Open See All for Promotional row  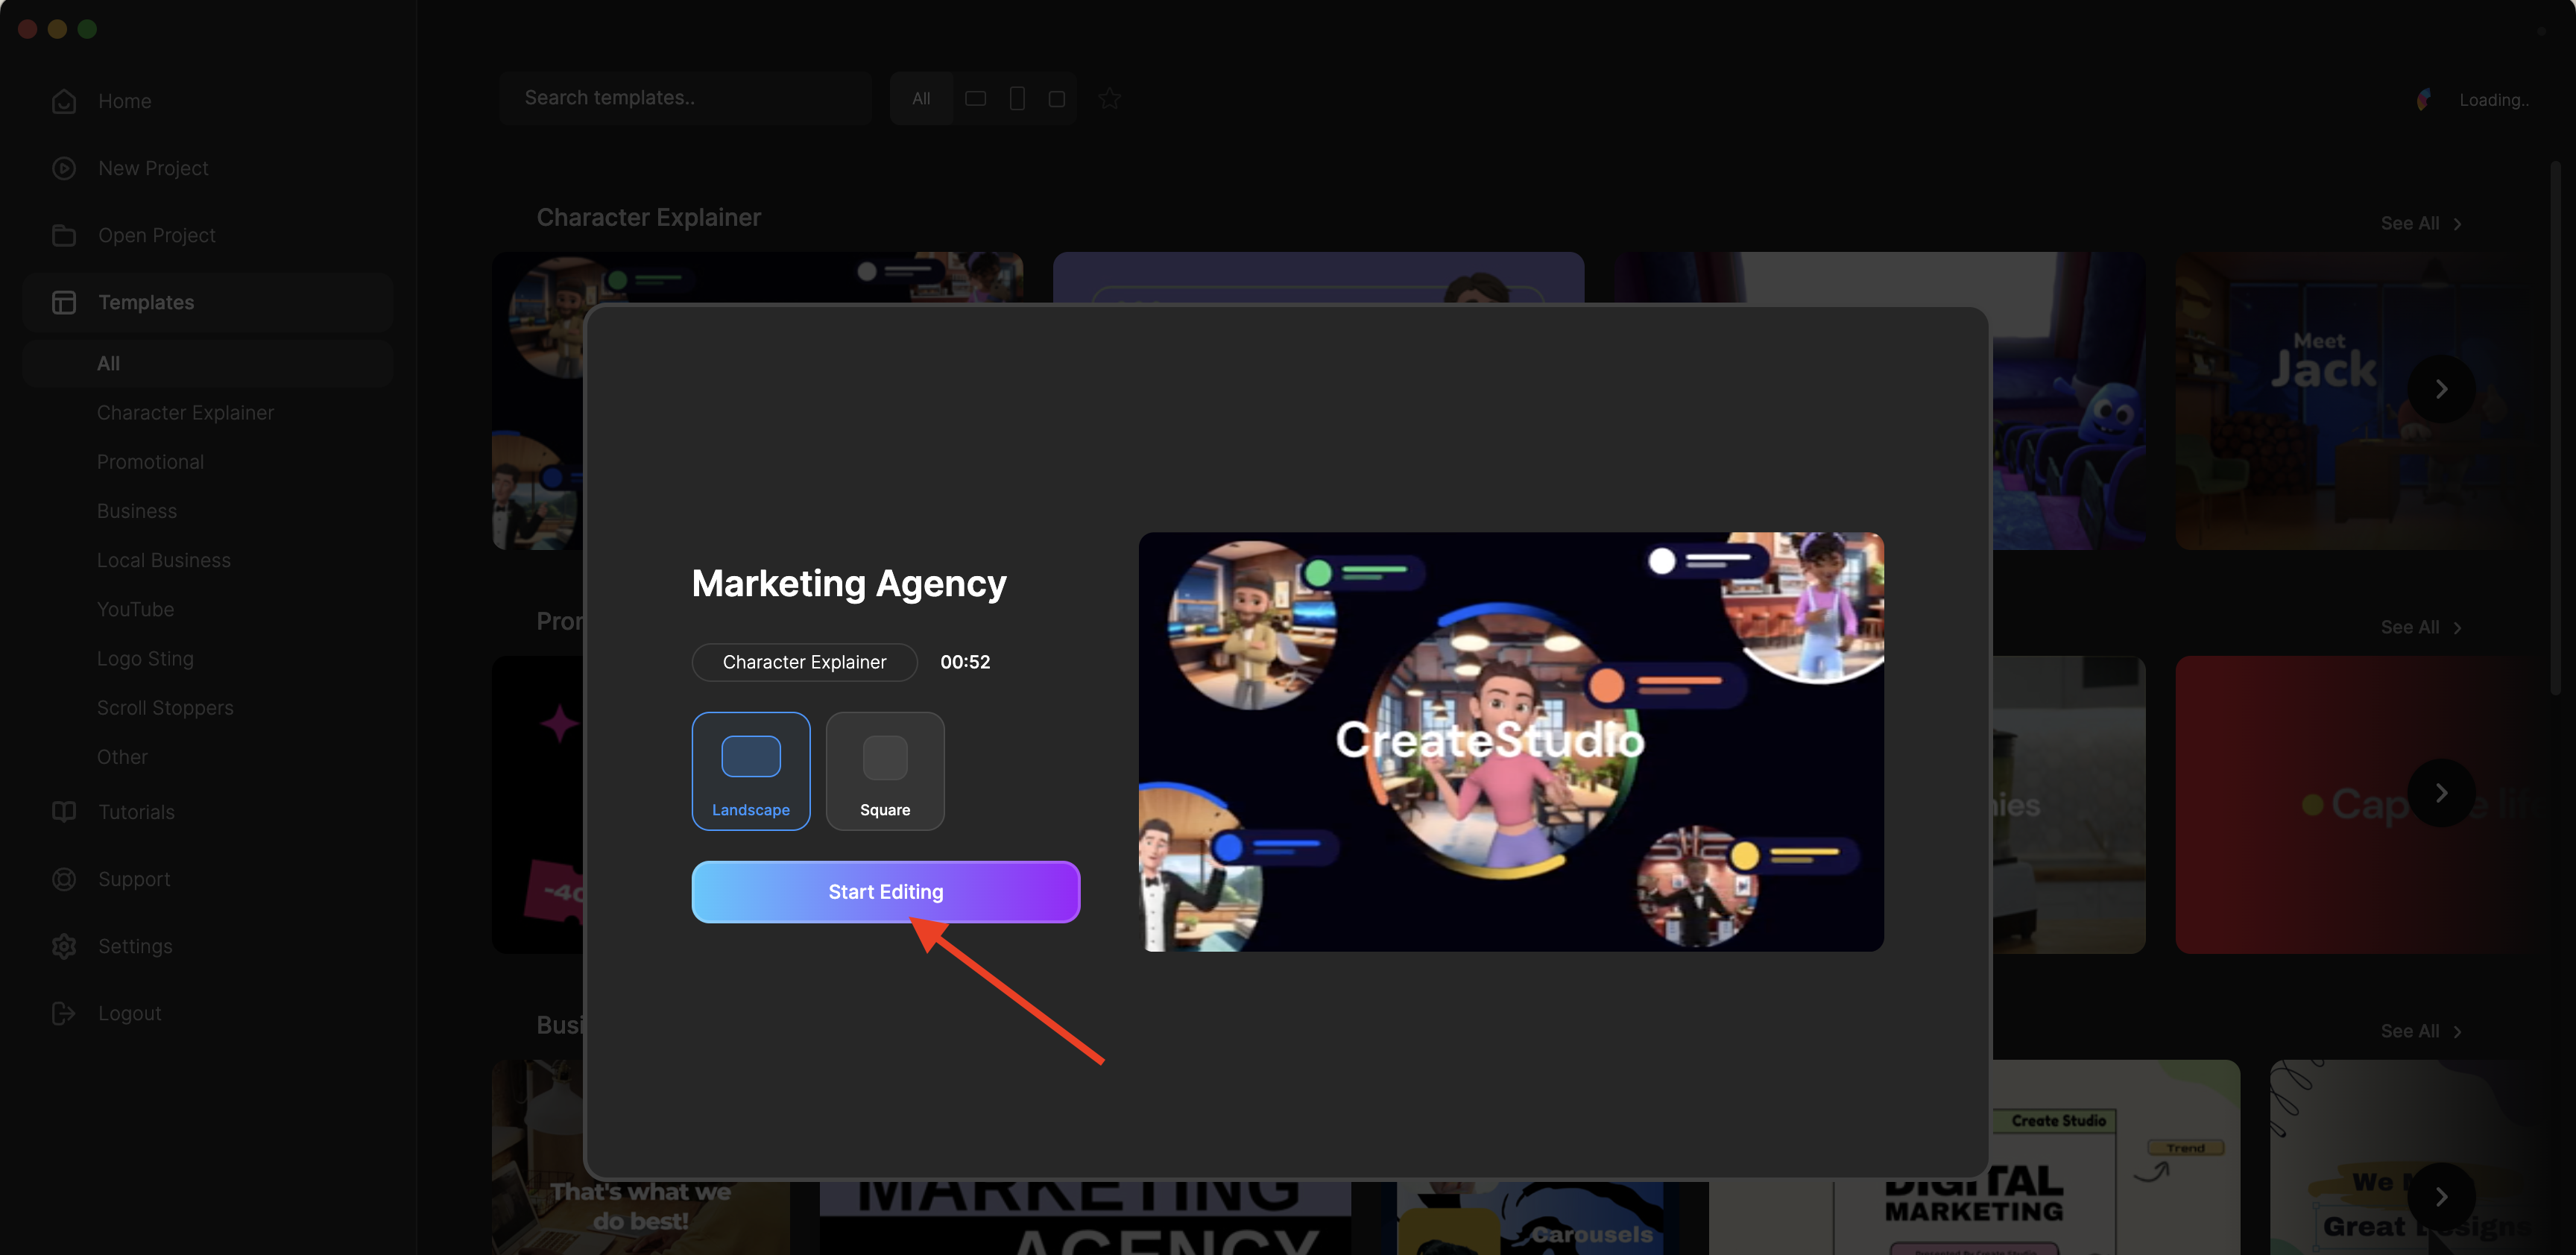pos(2420,627)
